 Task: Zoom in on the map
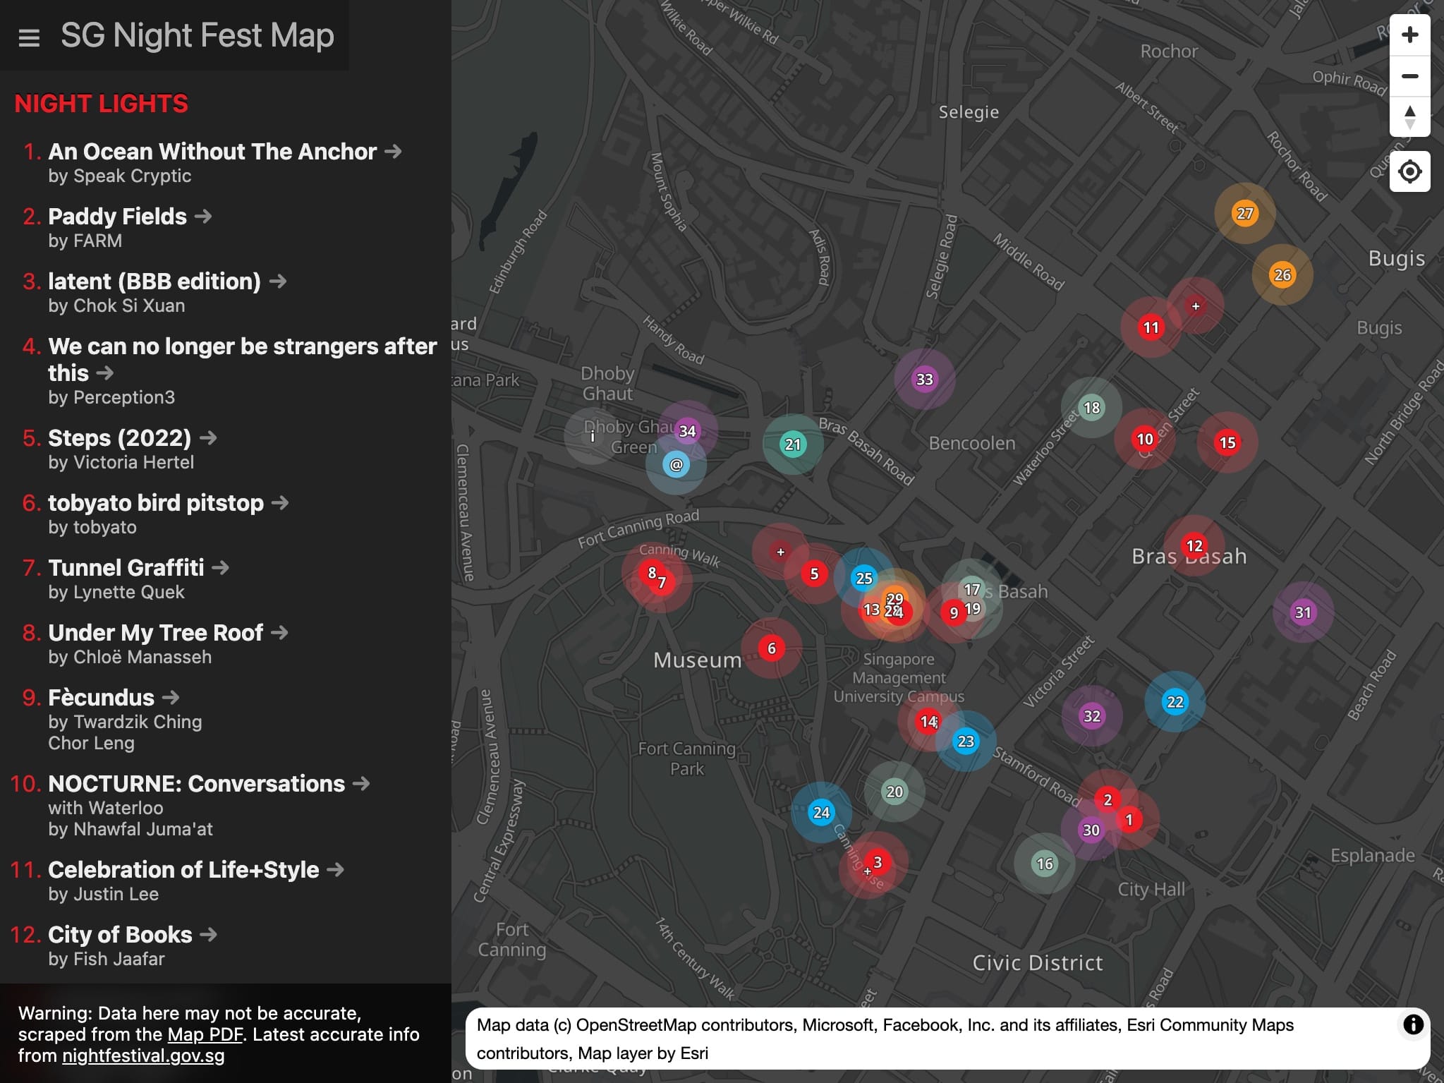[1409, 35]
